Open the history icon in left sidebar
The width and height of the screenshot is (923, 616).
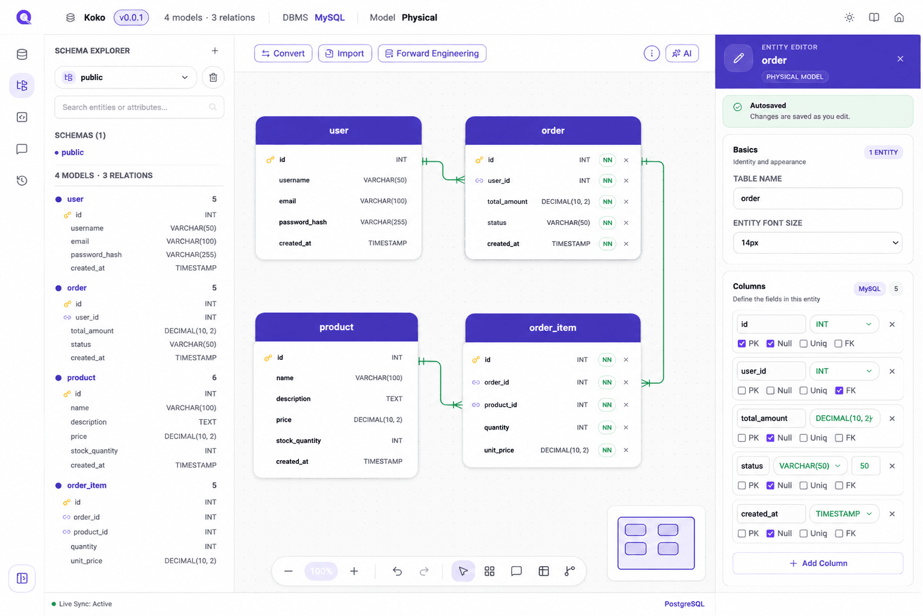click(22, 180)
